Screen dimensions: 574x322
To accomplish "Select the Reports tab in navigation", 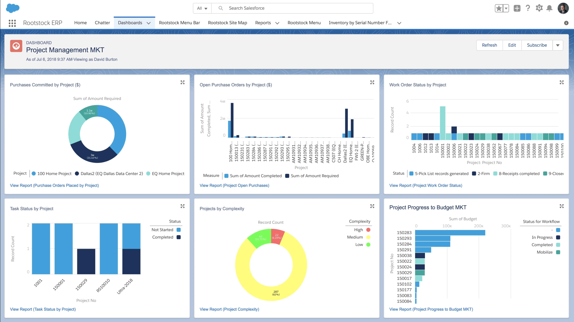I will [263, 23].
